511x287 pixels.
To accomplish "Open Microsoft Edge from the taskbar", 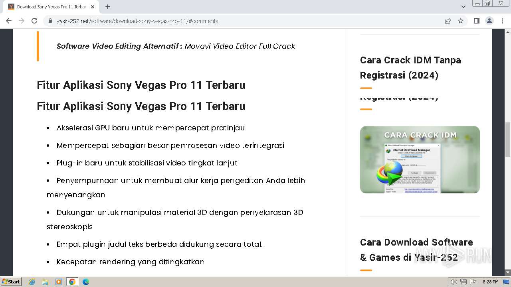I will coord(86,282).
